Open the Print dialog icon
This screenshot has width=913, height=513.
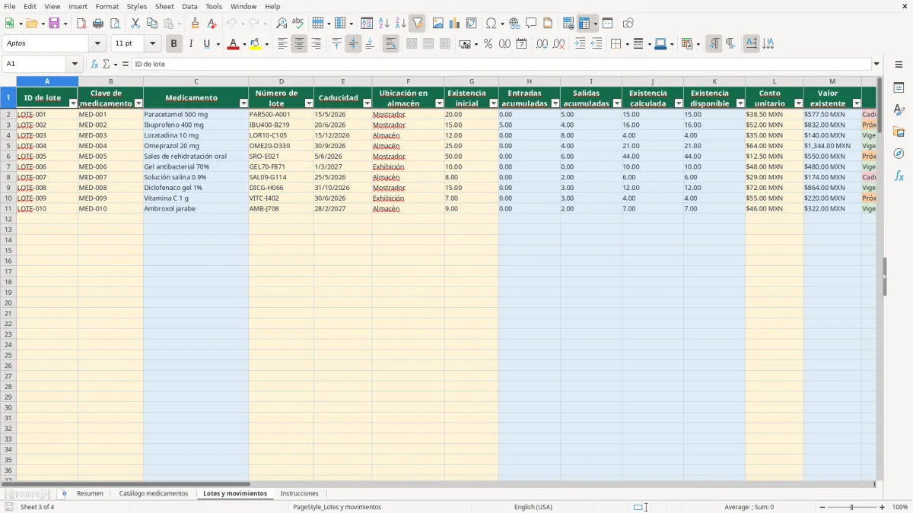pos(98,24)
